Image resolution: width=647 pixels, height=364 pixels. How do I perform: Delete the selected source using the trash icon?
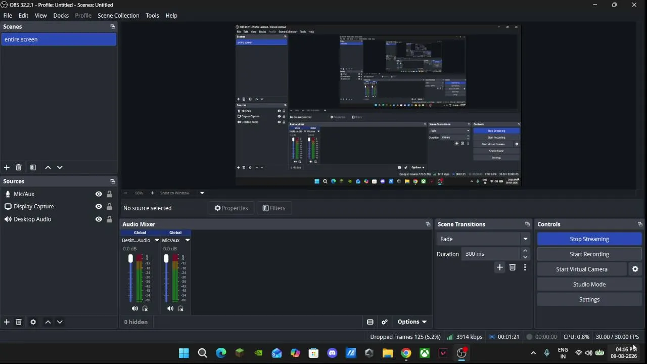19,322
